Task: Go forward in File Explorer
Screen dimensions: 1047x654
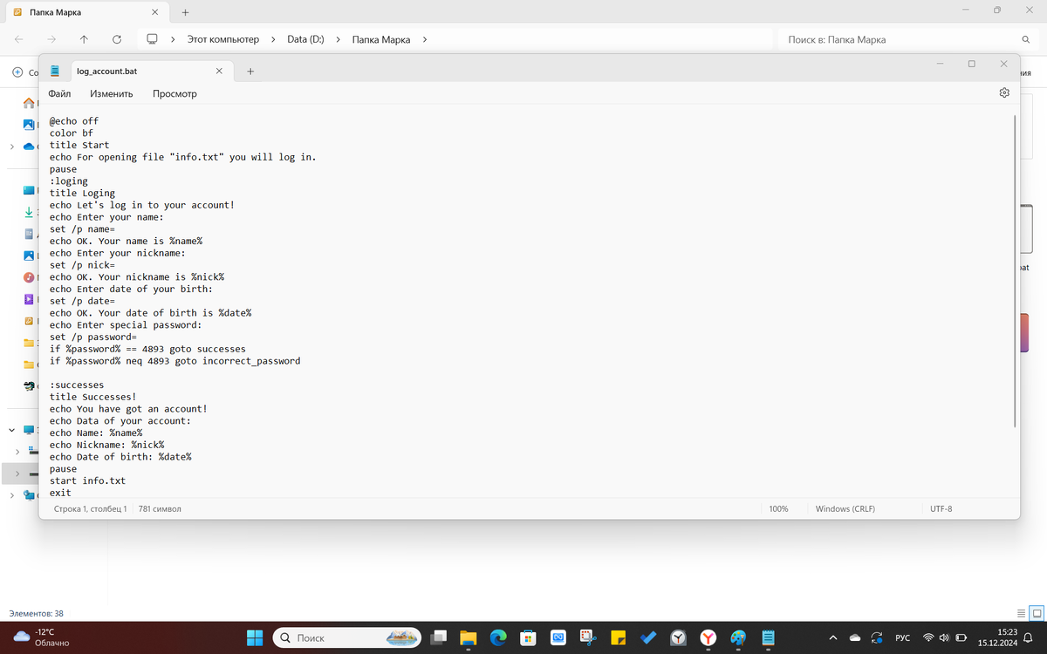Action: (x=51, y=39)
